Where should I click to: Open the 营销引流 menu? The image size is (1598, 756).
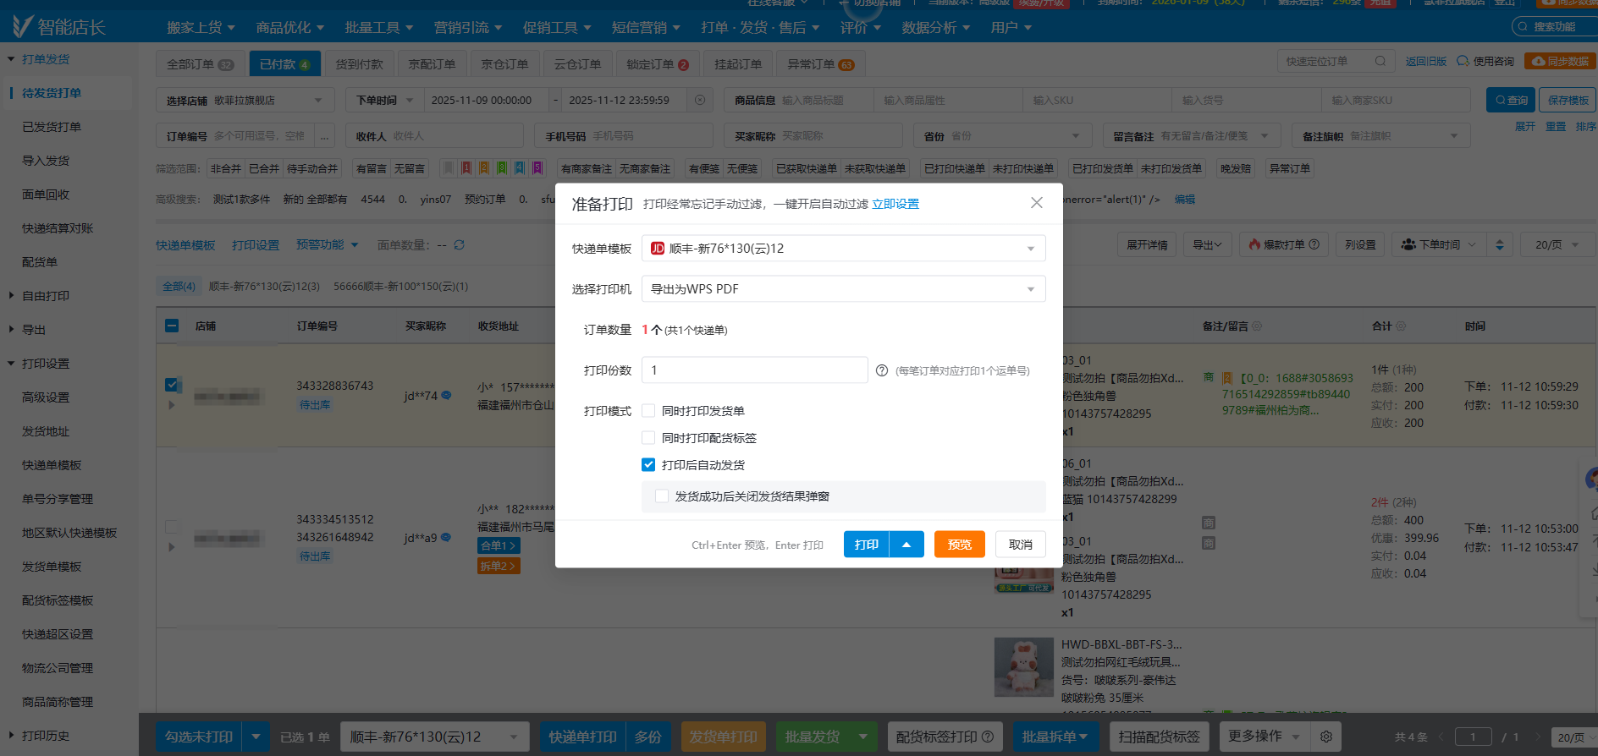pos(467,28)
